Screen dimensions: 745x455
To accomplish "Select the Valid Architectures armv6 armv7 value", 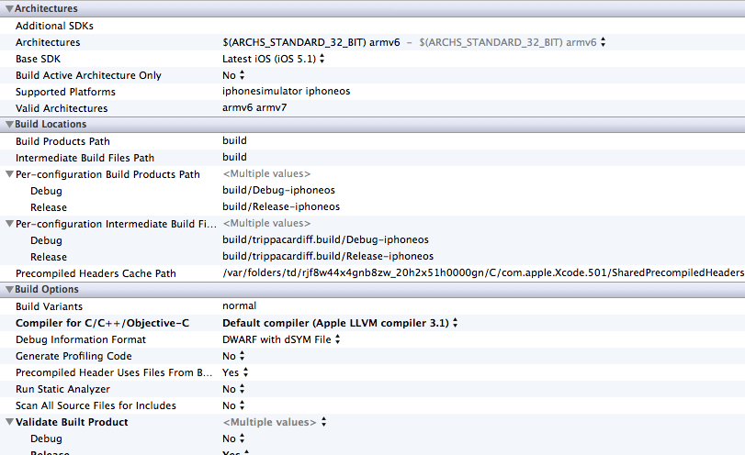I will pyautogui.click(x=254, y=108).
